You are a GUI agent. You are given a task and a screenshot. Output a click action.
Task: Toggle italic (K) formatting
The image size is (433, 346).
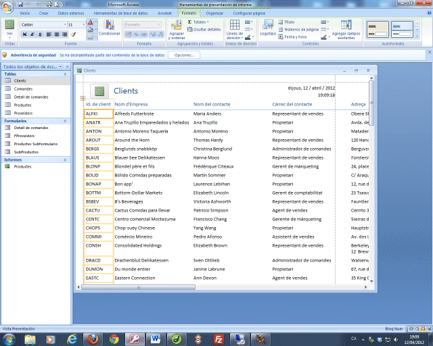32,34
